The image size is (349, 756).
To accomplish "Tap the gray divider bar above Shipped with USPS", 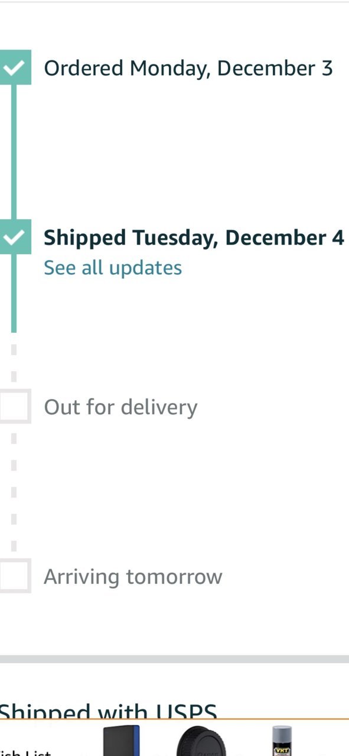I will (174, 659).
